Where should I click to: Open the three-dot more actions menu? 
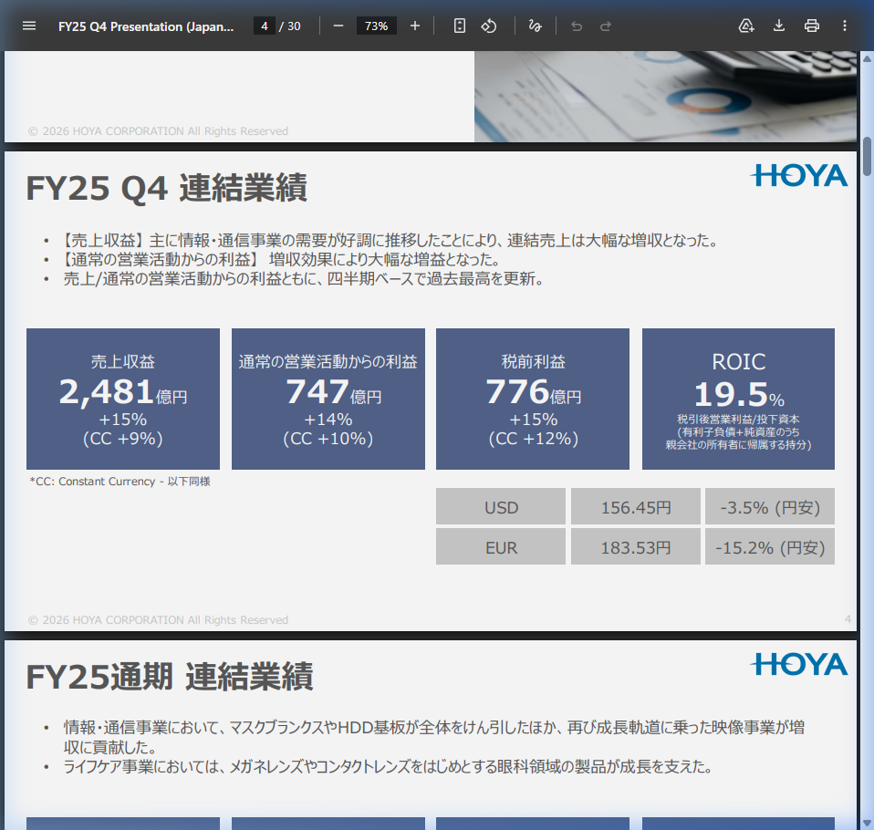(x=845, y=26)
